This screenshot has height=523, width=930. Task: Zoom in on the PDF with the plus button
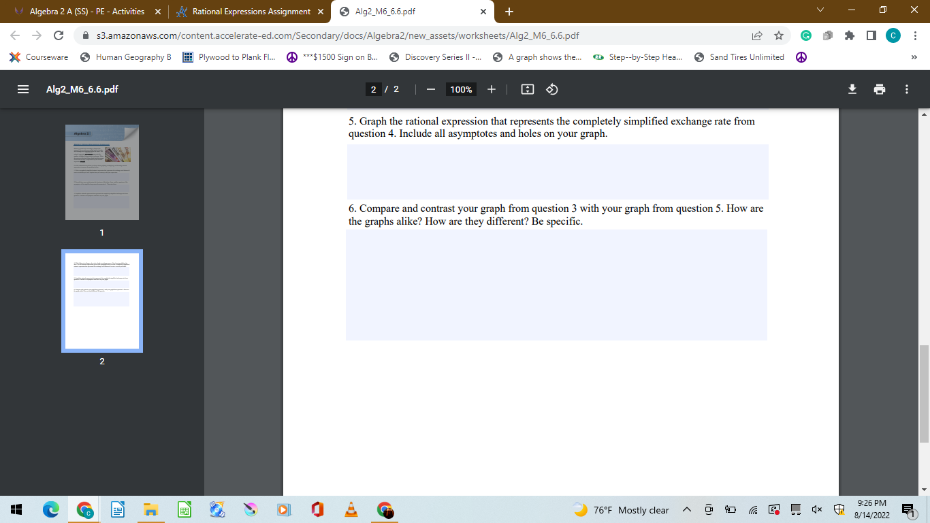point(492,89)
